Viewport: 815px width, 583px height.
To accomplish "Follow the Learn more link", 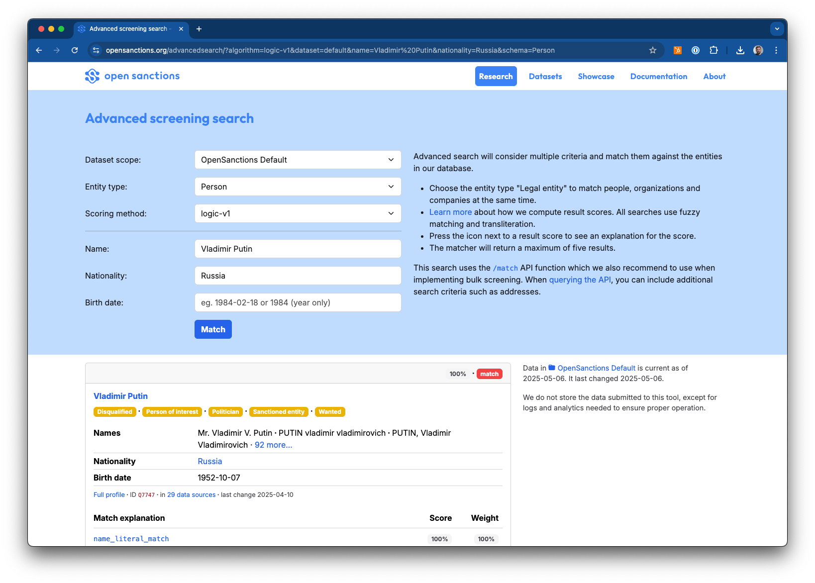I will (x=450, y=212).
